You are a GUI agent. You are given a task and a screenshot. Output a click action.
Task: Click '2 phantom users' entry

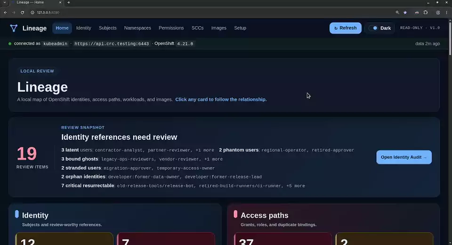(286, 150)
